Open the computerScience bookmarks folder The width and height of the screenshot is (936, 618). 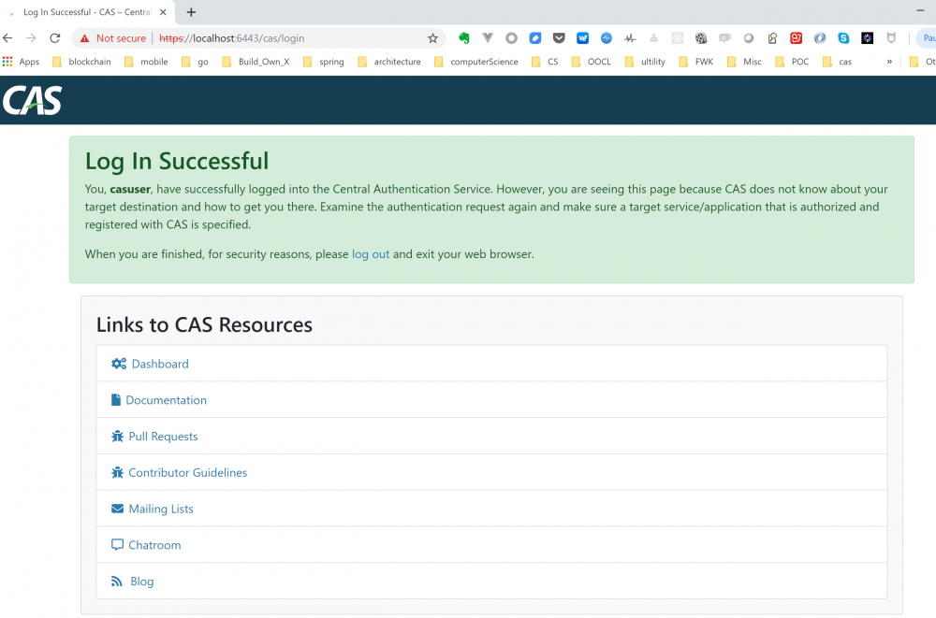pyautogui.click(x=476, y=62)
